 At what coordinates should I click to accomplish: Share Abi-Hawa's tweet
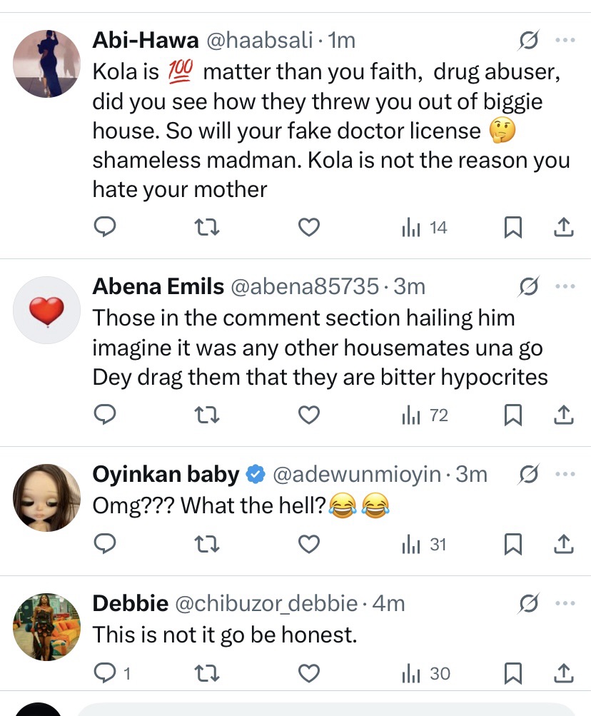coord(563,227)
